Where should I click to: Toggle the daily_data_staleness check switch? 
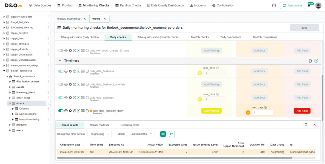click(61, 98)
